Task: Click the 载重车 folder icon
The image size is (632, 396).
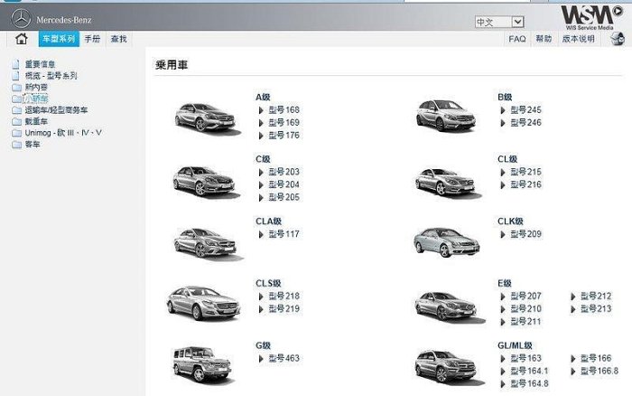Action: pos(16,121)
